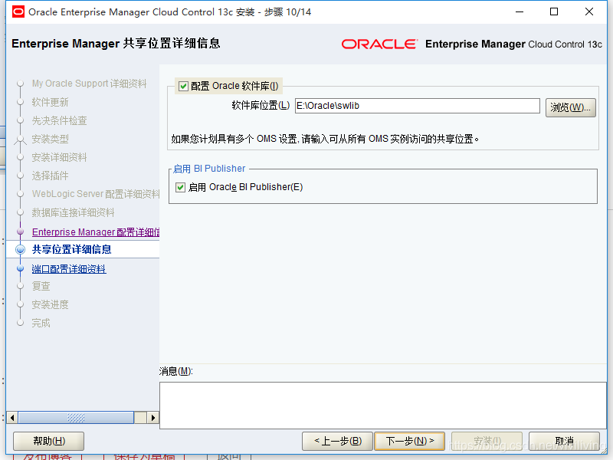613x460 pixels.
Task: Click step bullet for 共享位置详细信息
Action: pos(21,249)
